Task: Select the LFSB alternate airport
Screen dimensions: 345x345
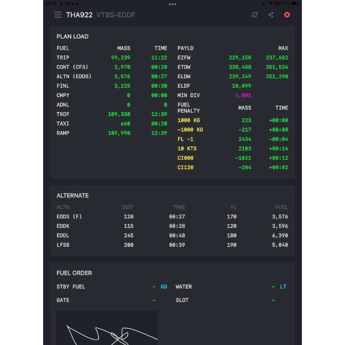Action: click(x=172, y=245)
